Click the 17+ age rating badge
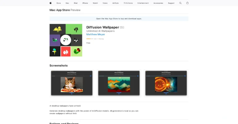Screen dimensions: 238x124 [122, 28]
